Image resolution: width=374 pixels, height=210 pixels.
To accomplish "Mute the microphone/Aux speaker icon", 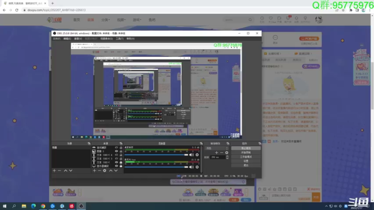I will point(192,167).
